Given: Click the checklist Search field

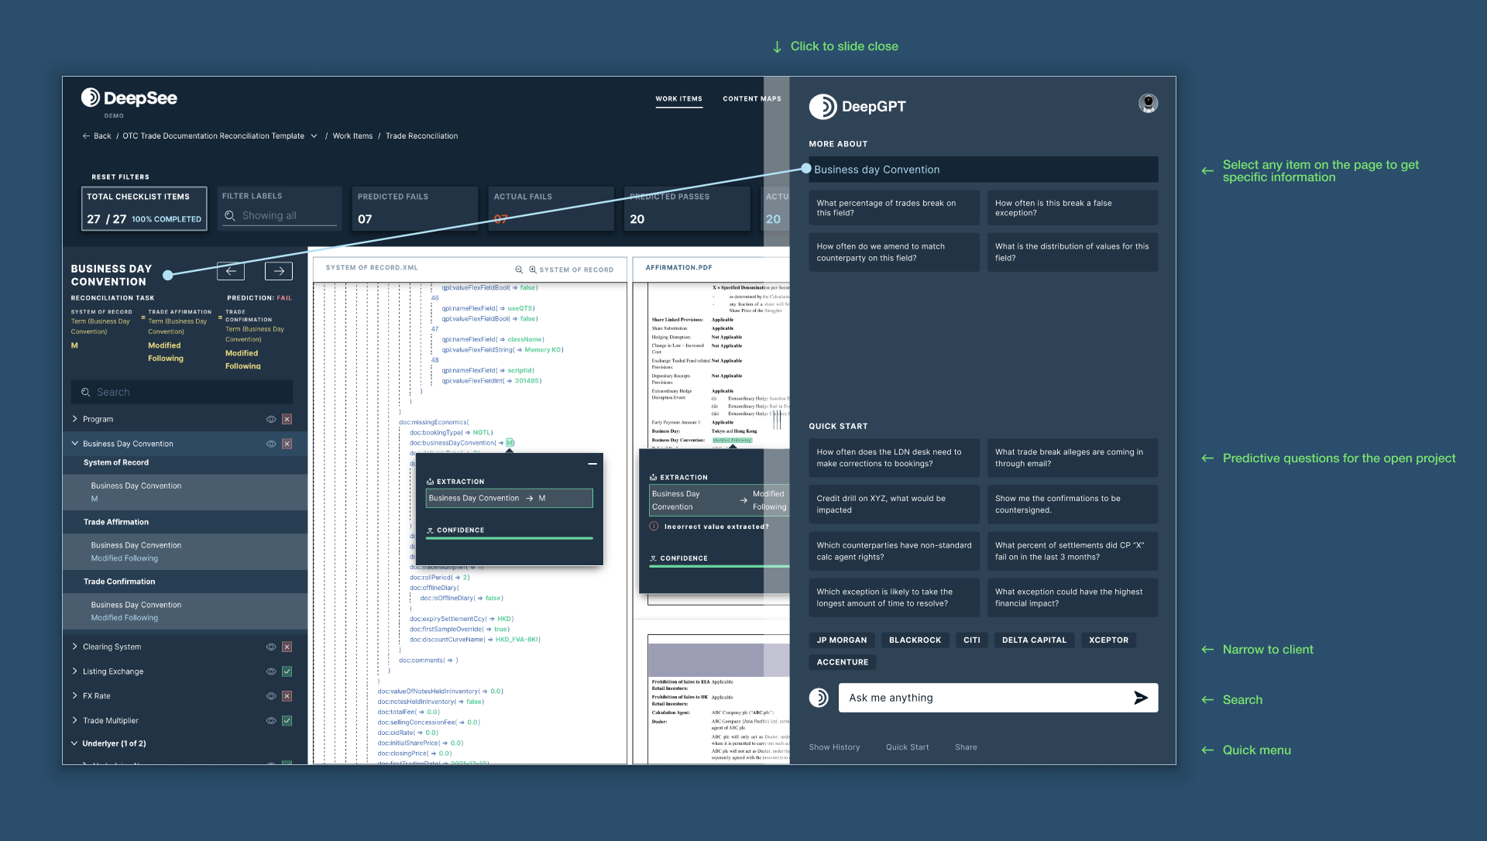Looking at the screenshot, I should point(182,392).
